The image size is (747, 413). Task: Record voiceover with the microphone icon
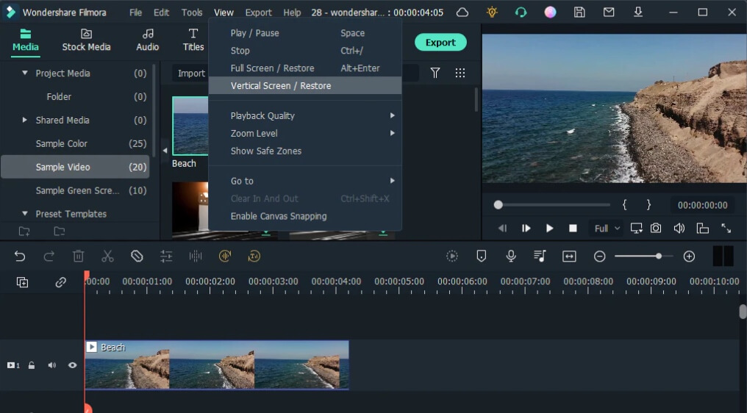click(x=511, y=256)
